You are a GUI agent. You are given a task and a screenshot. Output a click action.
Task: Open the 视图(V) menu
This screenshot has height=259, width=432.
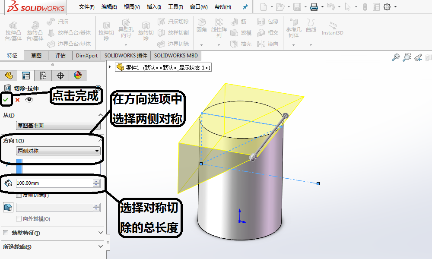tap(132, 7)
